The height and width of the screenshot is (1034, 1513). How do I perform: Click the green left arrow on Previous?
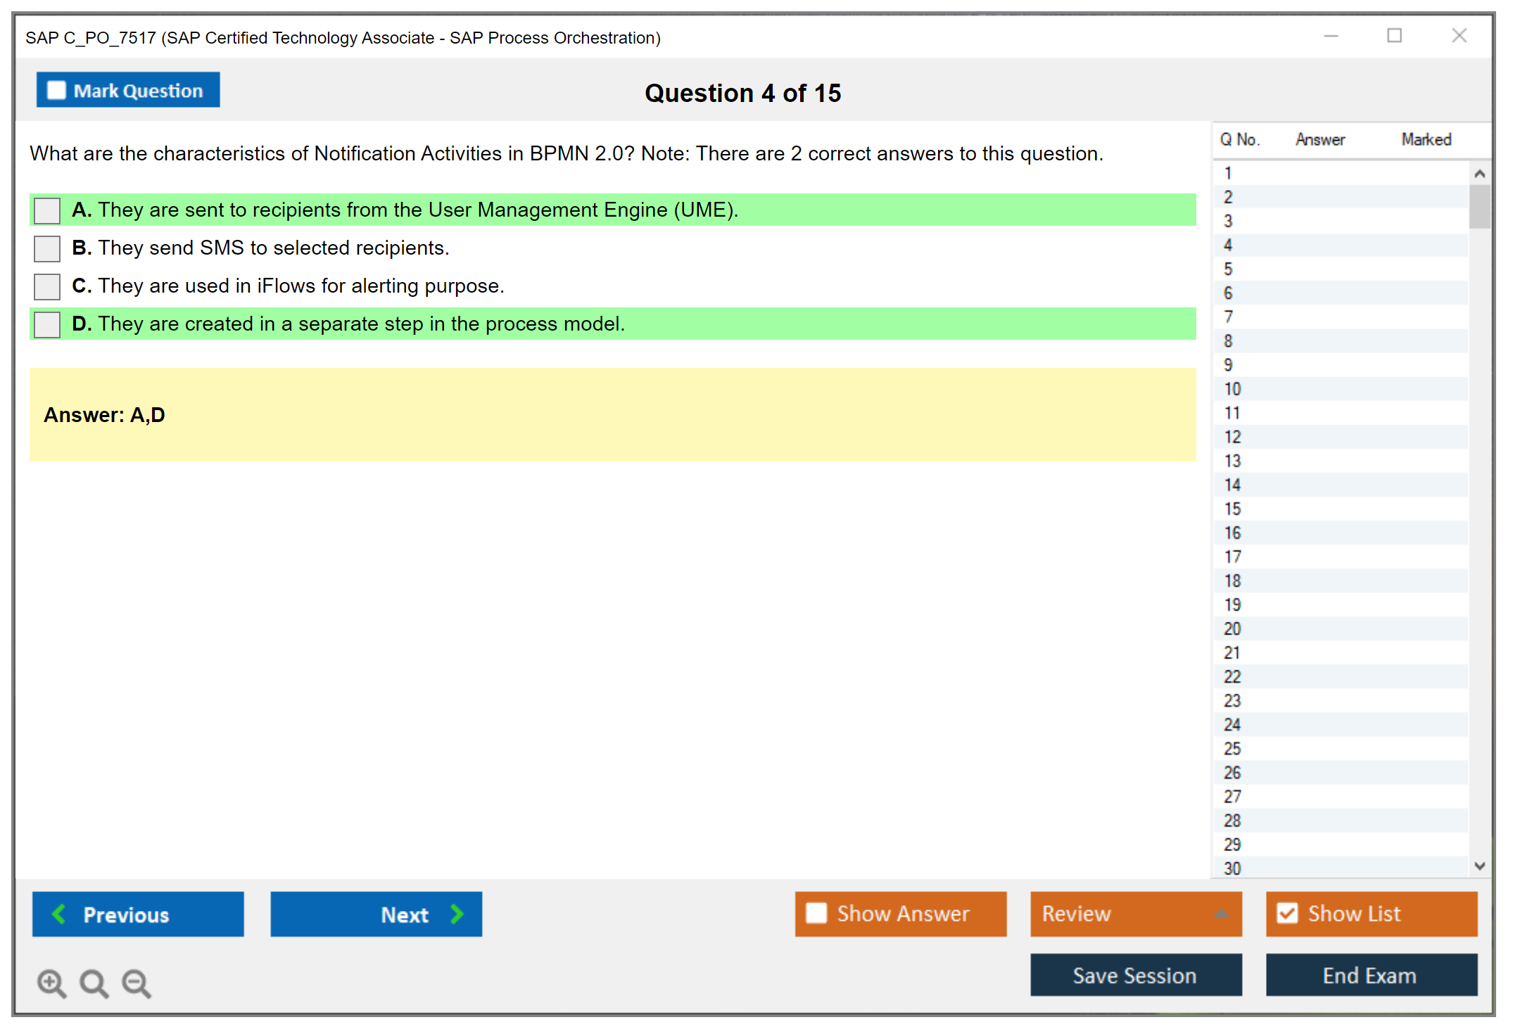[x=60, y=914]
